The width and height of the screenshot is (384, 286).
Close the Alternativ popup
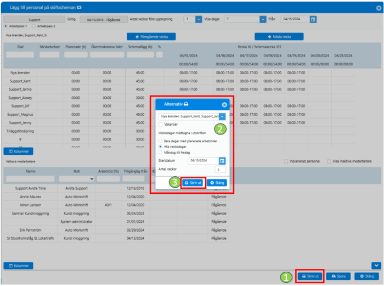[224, 105]
